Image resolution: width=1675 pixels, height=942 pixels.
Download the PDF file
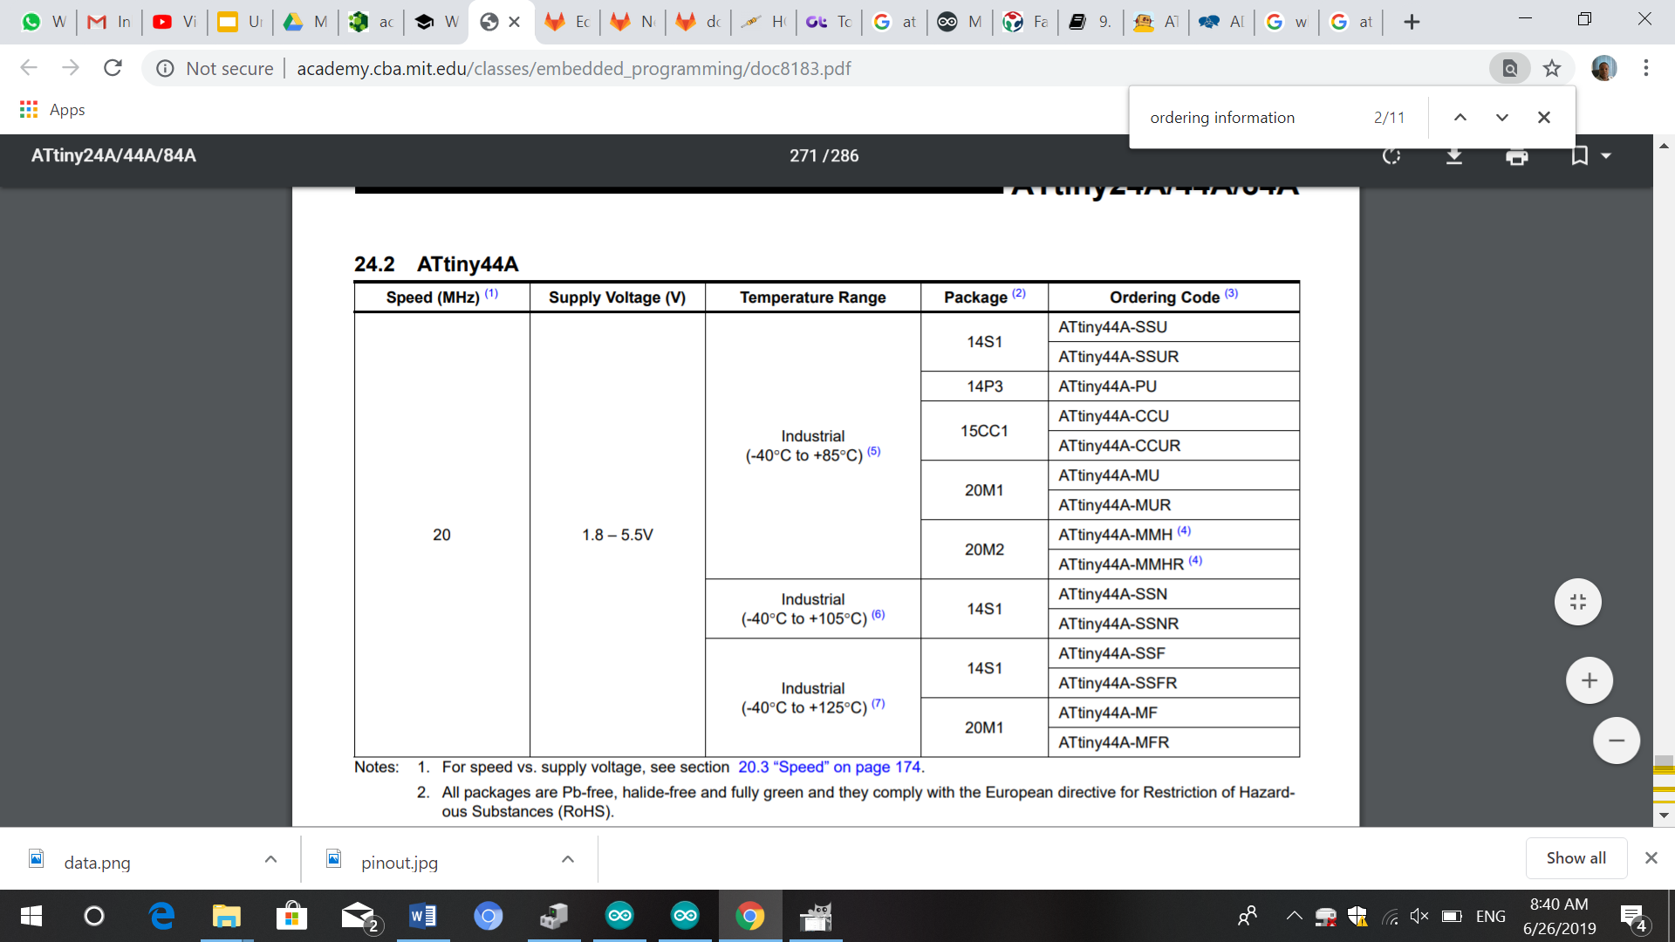point(1454,156)
